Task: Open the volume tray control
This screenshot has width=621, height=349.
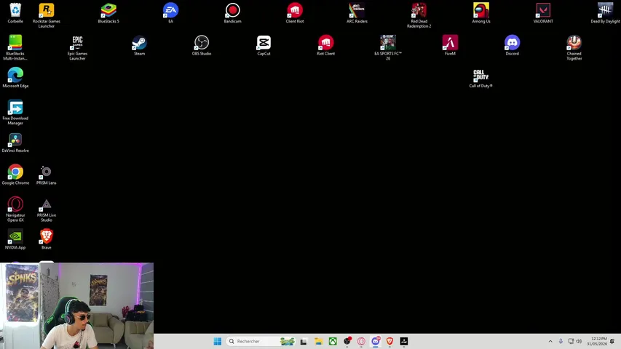Action: (x=579, y=341)
